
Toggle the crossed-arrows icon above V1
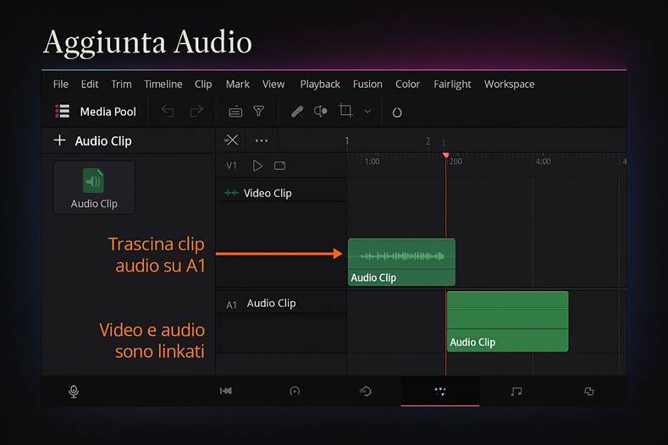tap(231, 140)
